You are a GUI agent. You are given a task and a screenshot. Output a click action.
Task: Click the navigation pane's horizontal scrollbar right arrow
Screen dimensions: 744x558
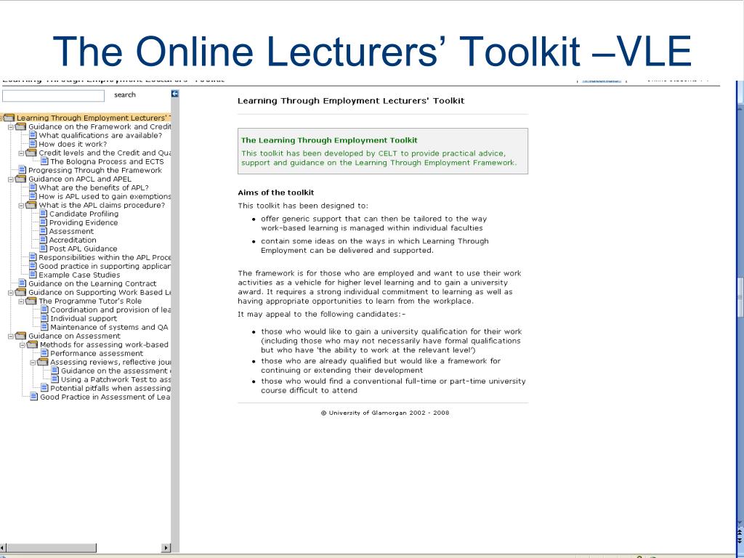click(166, 548)
